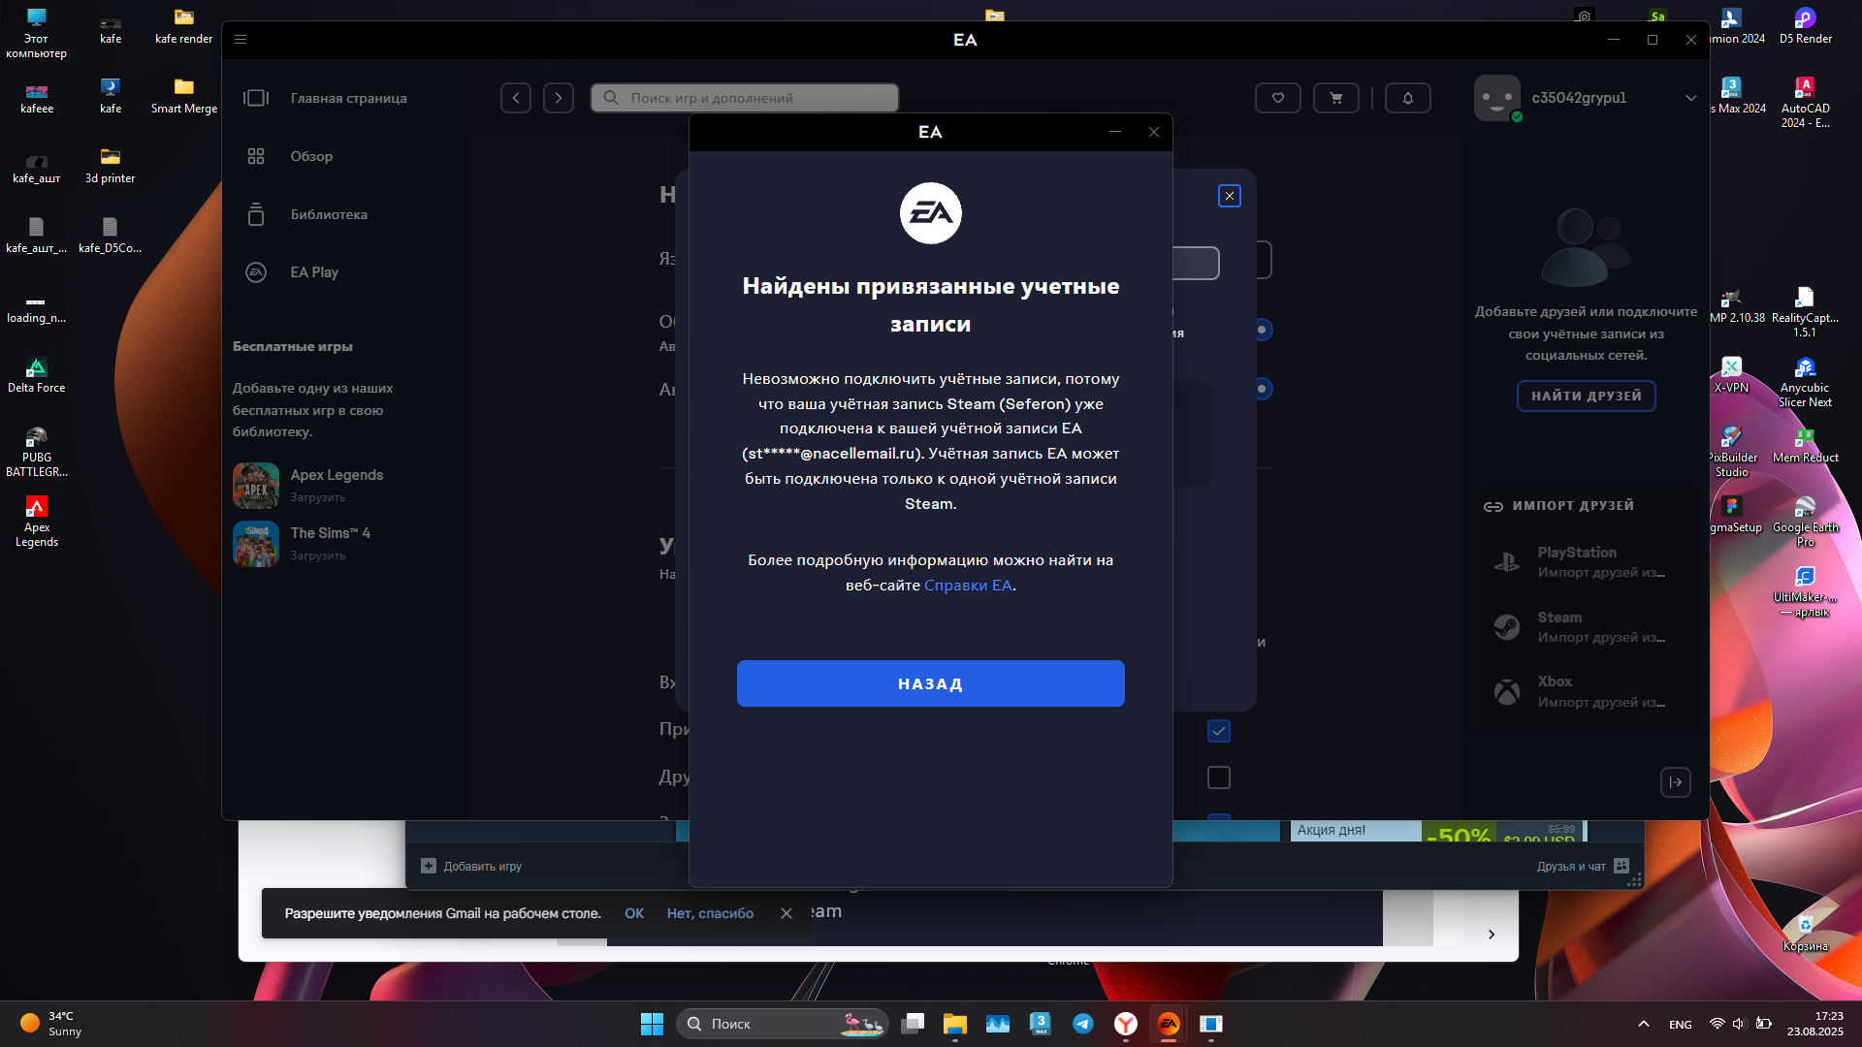Open the notifications bell icon
Image resolution: width=1862 pixels, height=1047 pixels.
click(x=1408, y=98)
